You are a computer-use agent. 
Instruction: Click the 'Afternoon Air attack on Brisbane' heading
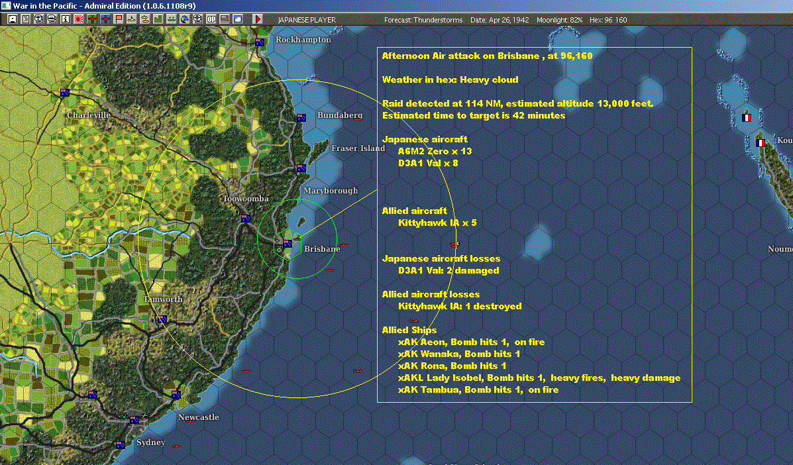coord(487,56)
